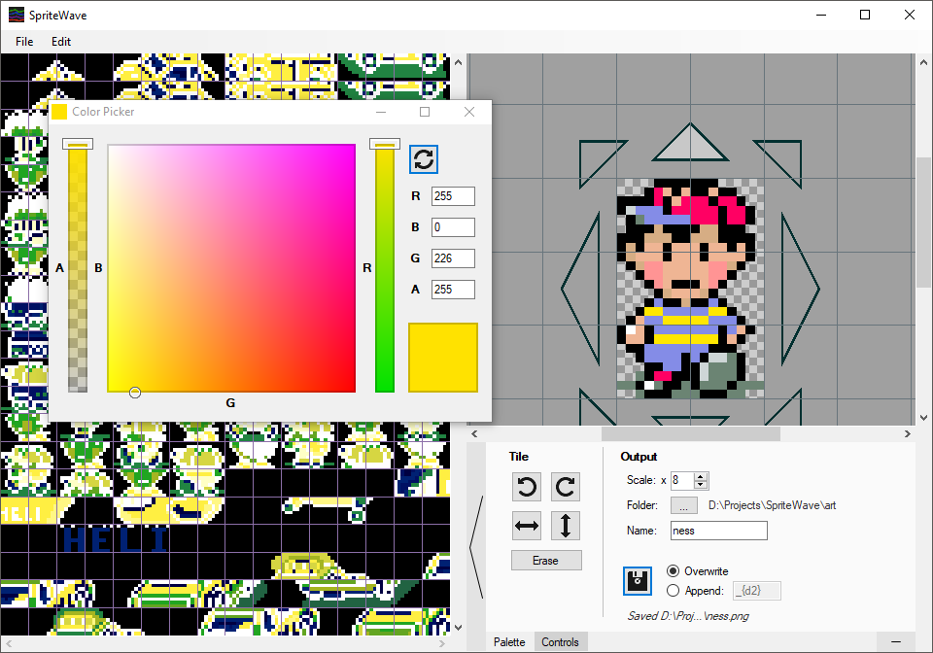The image size is (933, 653).
Task: Click the sprite canvas horizontal scrollbar left arrow
Action: [x=474, y=434]
